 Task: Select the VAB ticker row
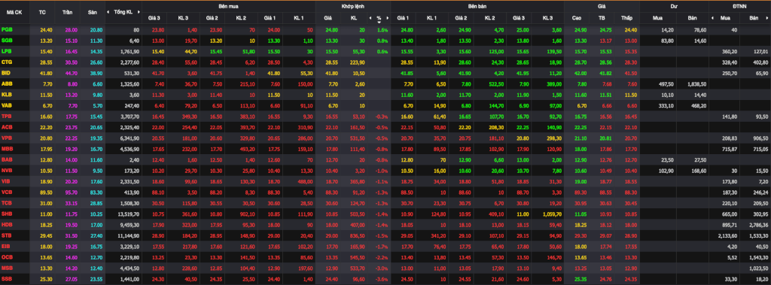pyautogui.click(x=7, y=105)
